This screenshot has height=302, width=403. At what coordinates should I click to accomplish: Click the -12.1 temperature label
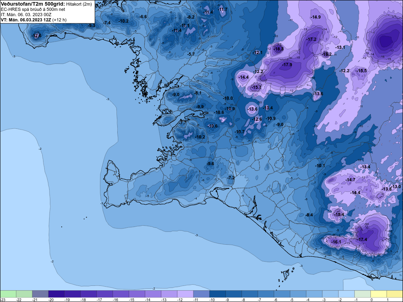click(258, 52)
